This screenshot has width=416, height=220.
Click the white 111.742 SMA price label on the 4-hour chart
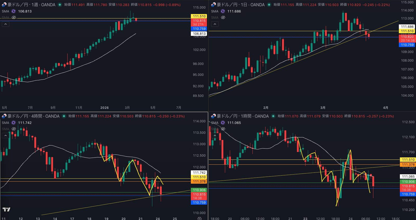pyautogui.click(x=199, y=173)
